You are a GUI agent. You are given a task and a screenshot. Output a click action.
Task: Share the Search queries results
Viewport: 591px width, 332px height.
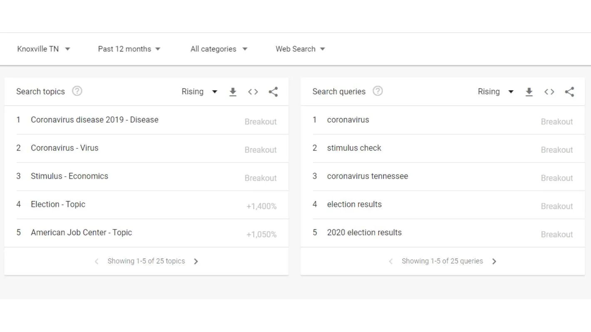click(569, 92)
